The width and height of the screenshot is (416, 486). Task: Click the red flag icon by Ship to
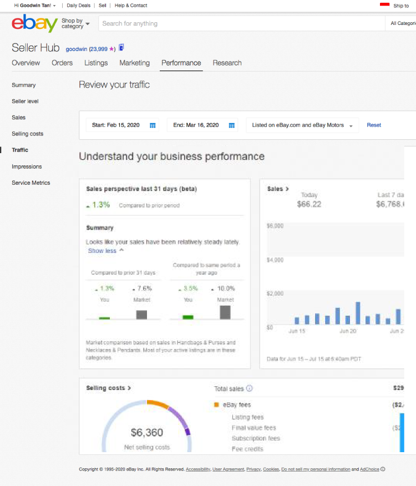[x=385, y=4]
